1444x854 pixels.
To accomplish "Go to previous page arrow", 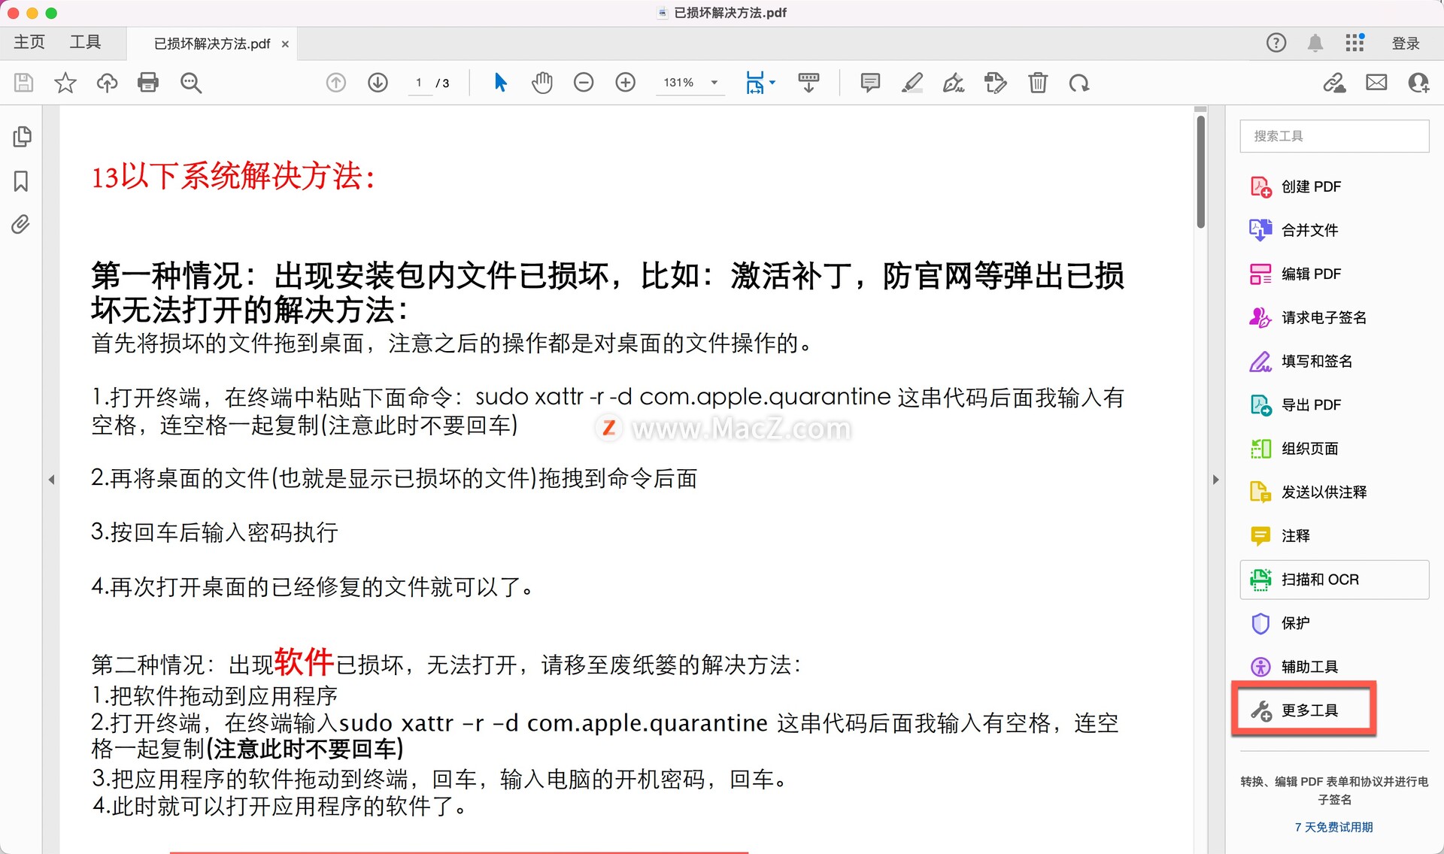I will 336,83.
